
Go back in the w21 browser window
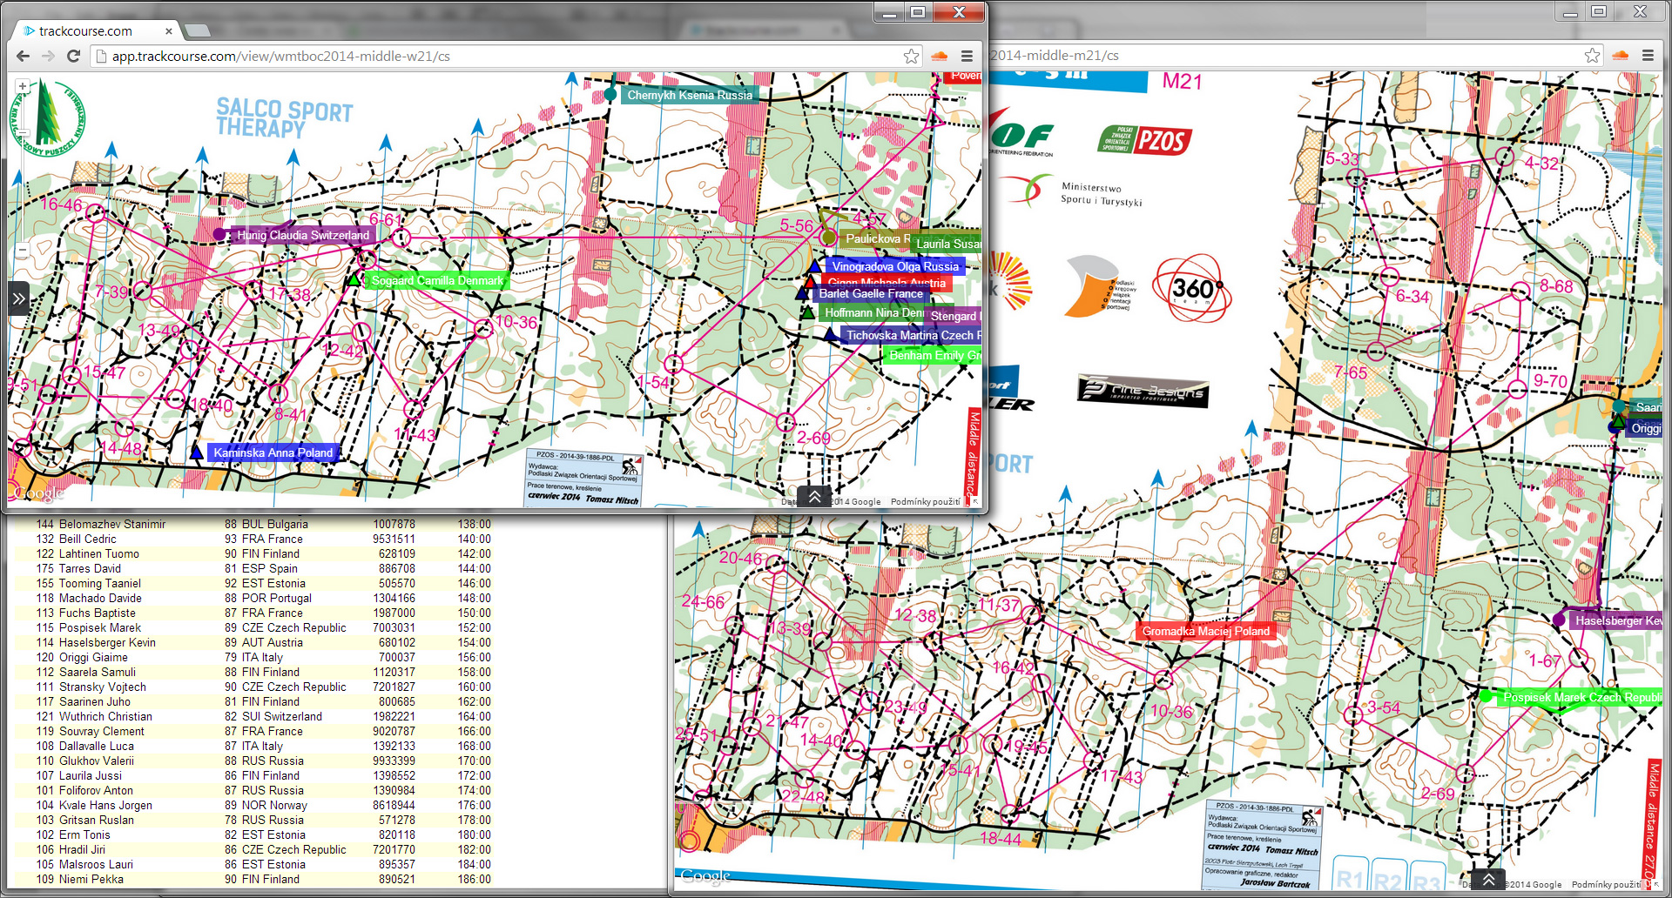pyautogui.click(x=24, y=56)
